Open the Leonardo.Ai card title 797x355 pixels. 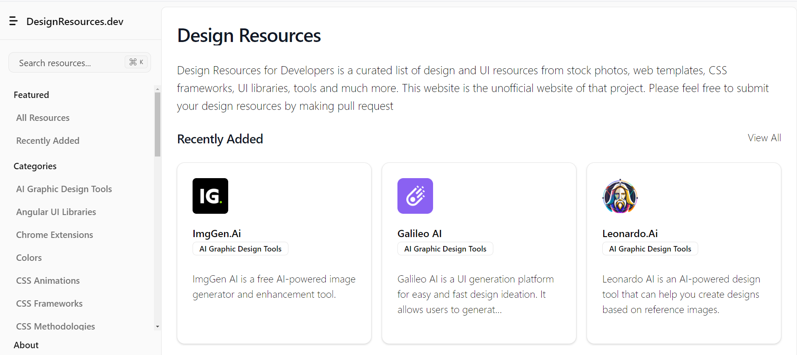630,234
